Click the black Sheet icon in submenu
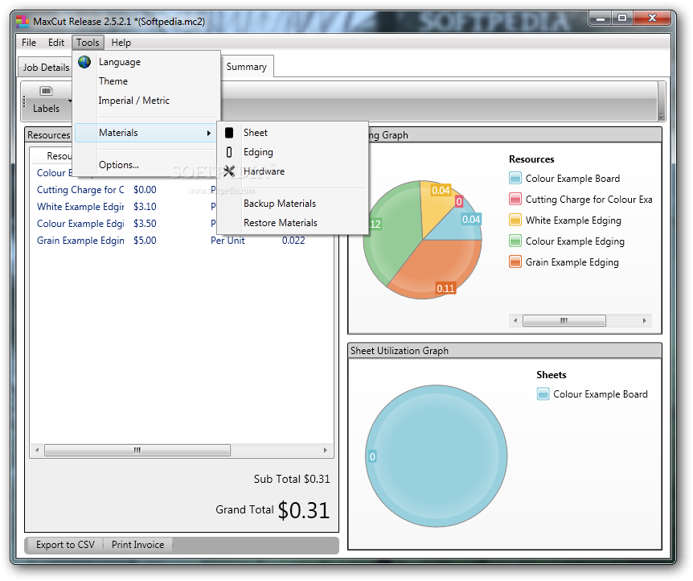 (x=229, y=133)
